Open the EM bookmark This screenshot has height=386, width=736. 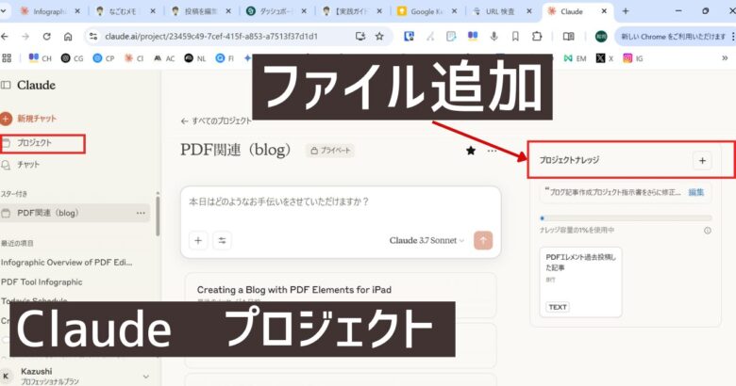(x=576, y=58)
